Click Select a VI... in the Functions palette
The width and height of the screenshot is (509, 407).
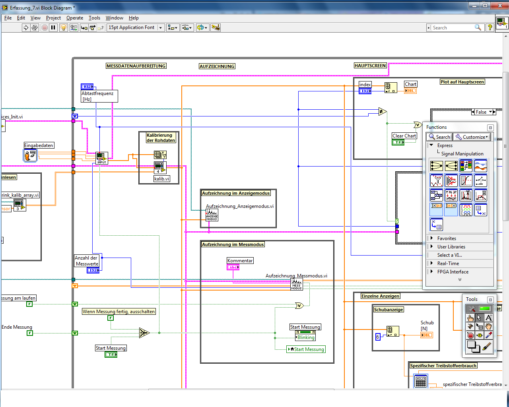click(449, 255)
